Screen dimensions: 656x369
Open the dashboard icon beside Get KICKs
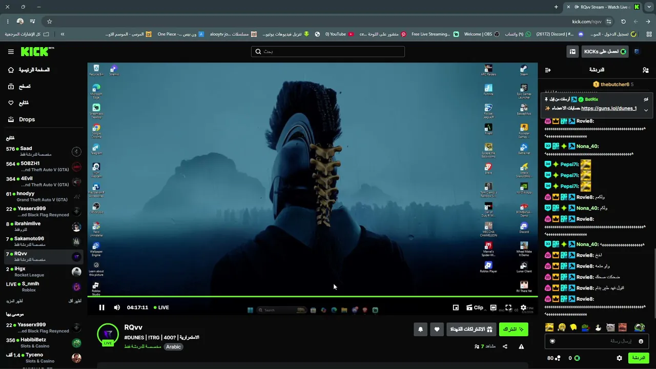[x=572, y=52]
